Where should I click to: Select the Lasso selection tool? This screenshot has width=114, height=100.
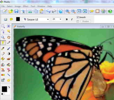tap(3, 31)
